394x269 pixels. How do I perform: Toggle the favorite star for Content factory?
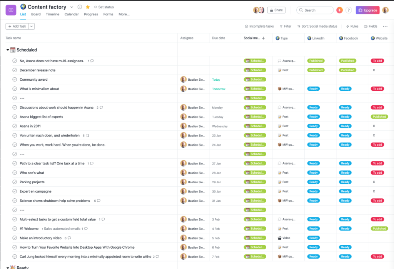click(88, 7)
